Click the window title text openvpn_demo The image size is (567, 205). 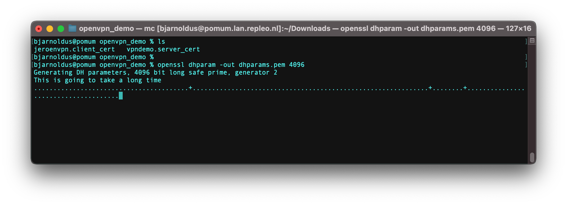tap(106, 28)
